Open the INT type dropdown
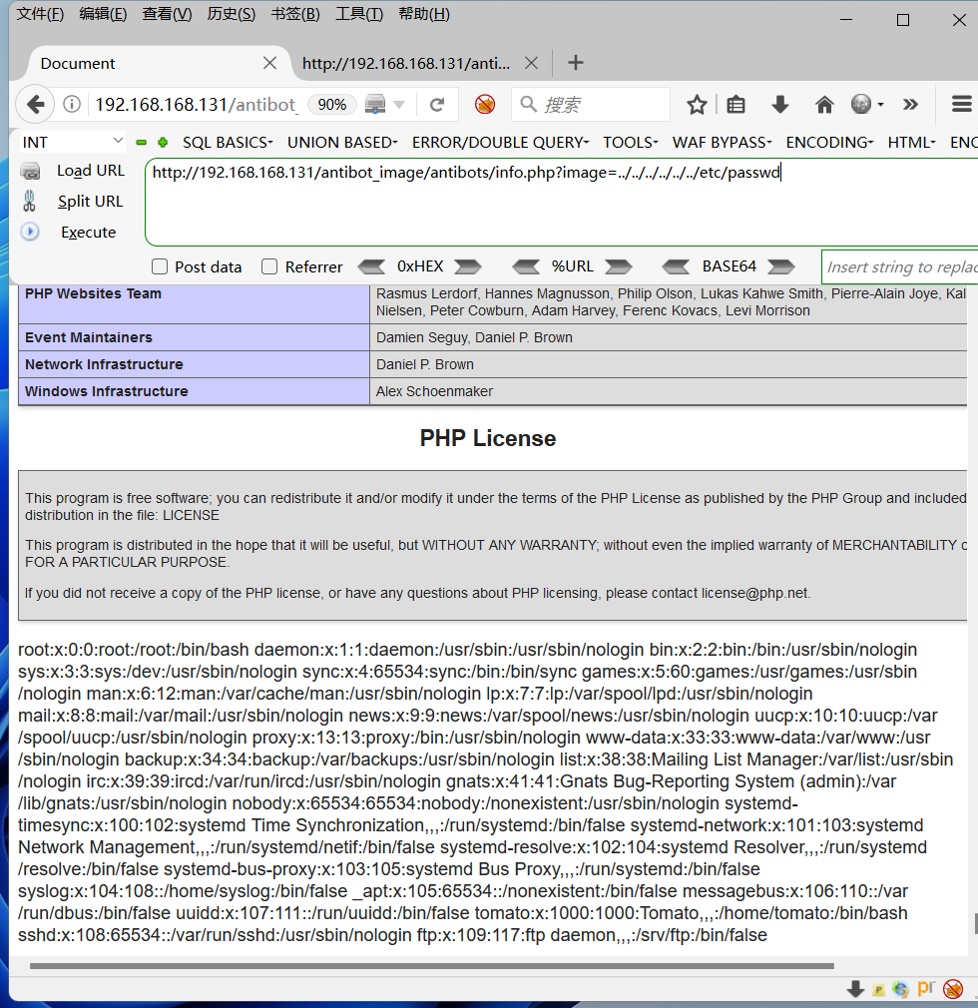 [x=72, y=142]
